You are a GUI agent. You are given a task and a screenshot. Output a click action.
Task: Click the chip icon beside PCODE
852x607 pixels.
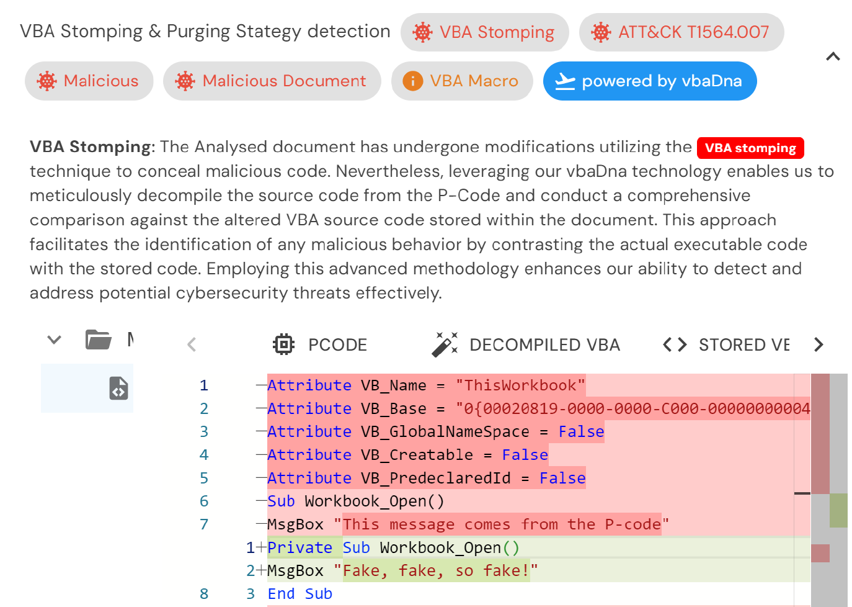coord(283,344)
